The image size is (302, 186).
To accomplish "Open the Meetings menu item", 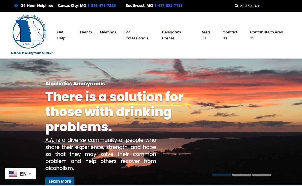I will 108,32.
